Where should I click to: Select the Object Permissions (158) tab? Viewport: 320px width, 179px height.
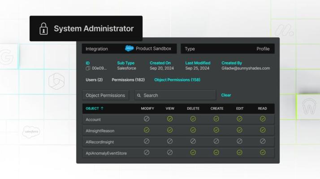click(x=177, y=80)
